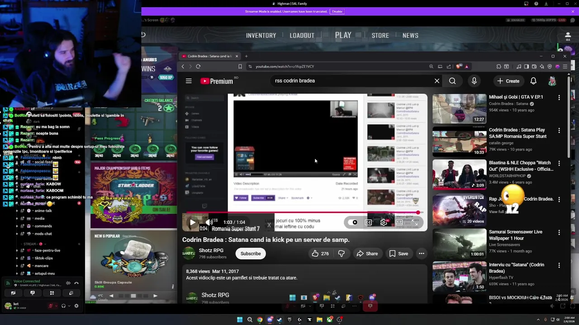Share the video
This screenshot has height=325, width=579.
(x=367, y=254)
